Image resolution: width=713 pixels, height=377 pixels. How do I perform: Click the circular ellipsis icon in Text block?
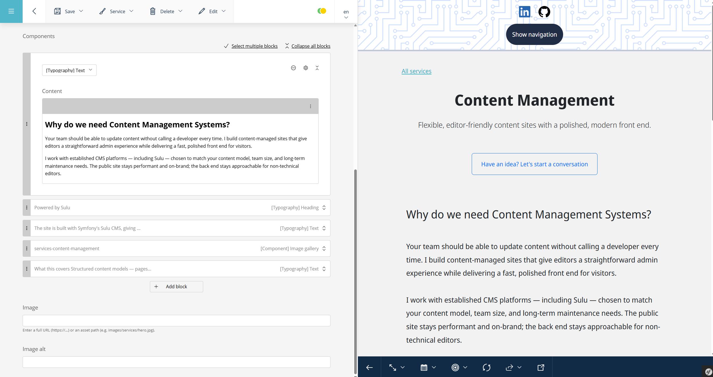click(293, 68)
